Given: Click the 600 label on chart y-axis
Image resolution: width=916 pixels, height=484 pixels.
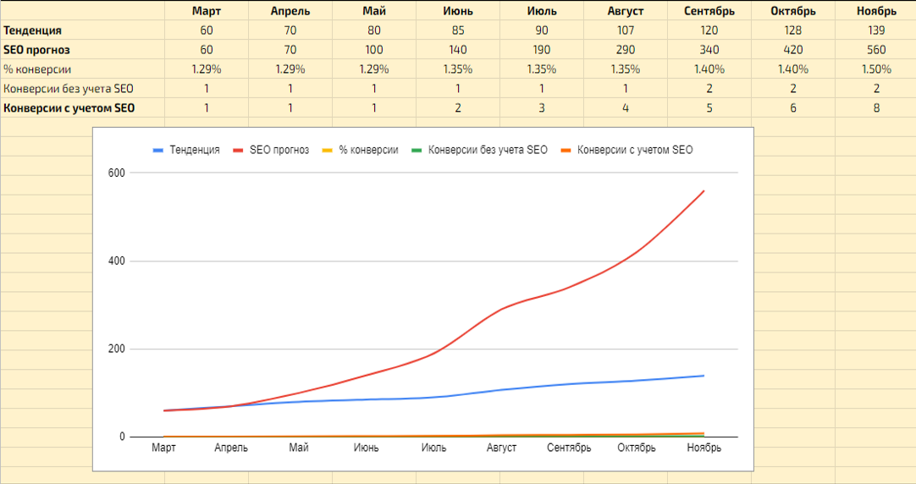Looking at the screenshot, I should click(116, 173).
